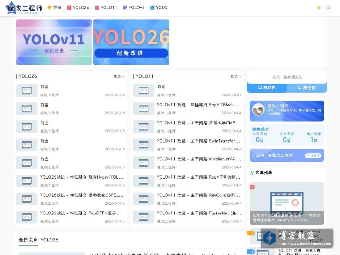
Task: Open YOLOv11 改进 - 主干网络 MobileNetV4 link
Action: pos(199,159)
